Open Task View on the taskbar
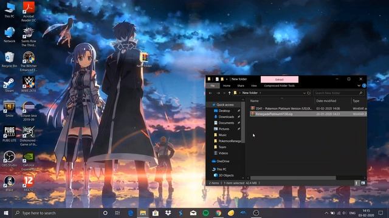Image resolution: width=389 pixels, height=218 pixels. (117, 213)
